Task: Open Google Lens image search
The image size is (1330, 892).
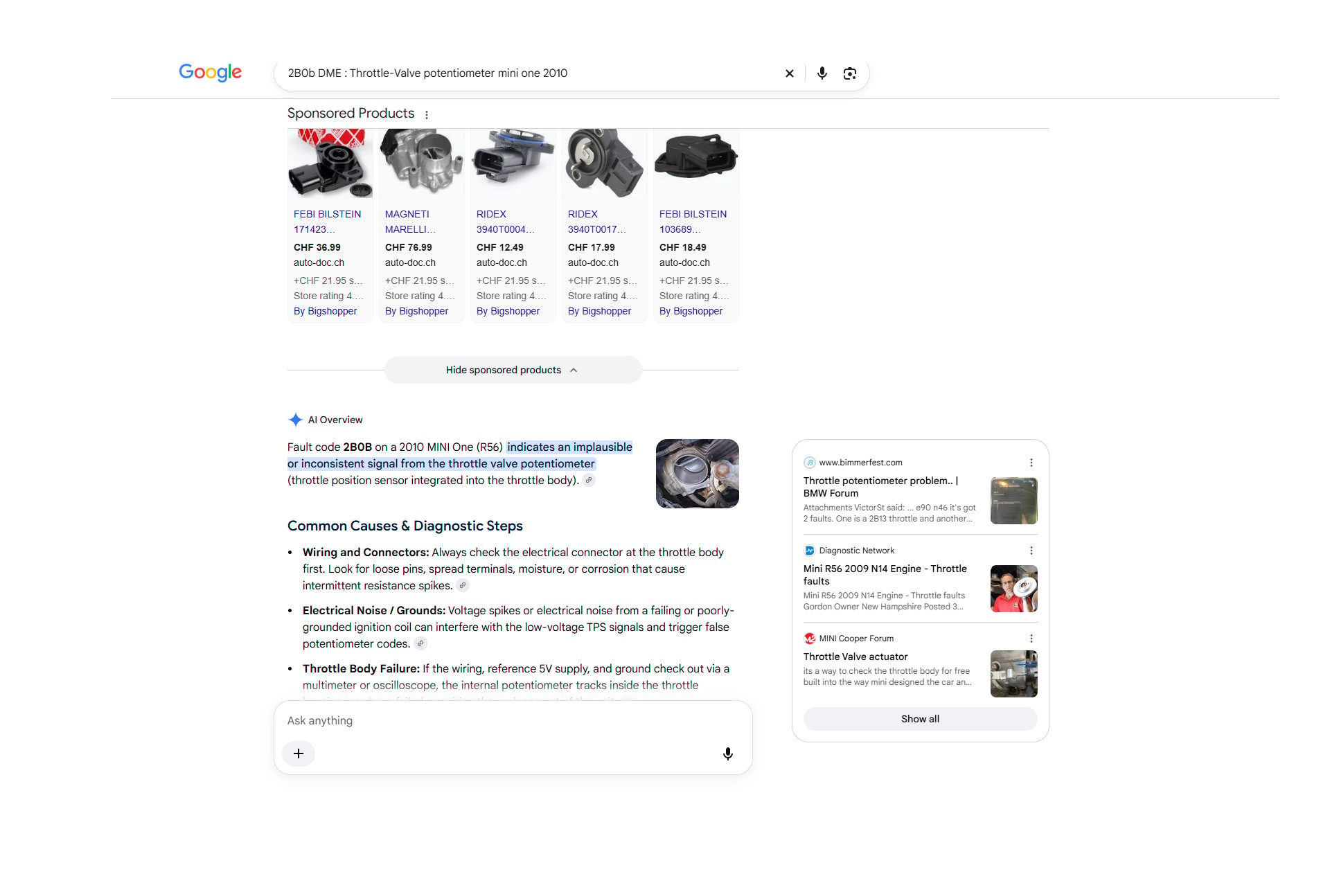Action: [850, 73]
